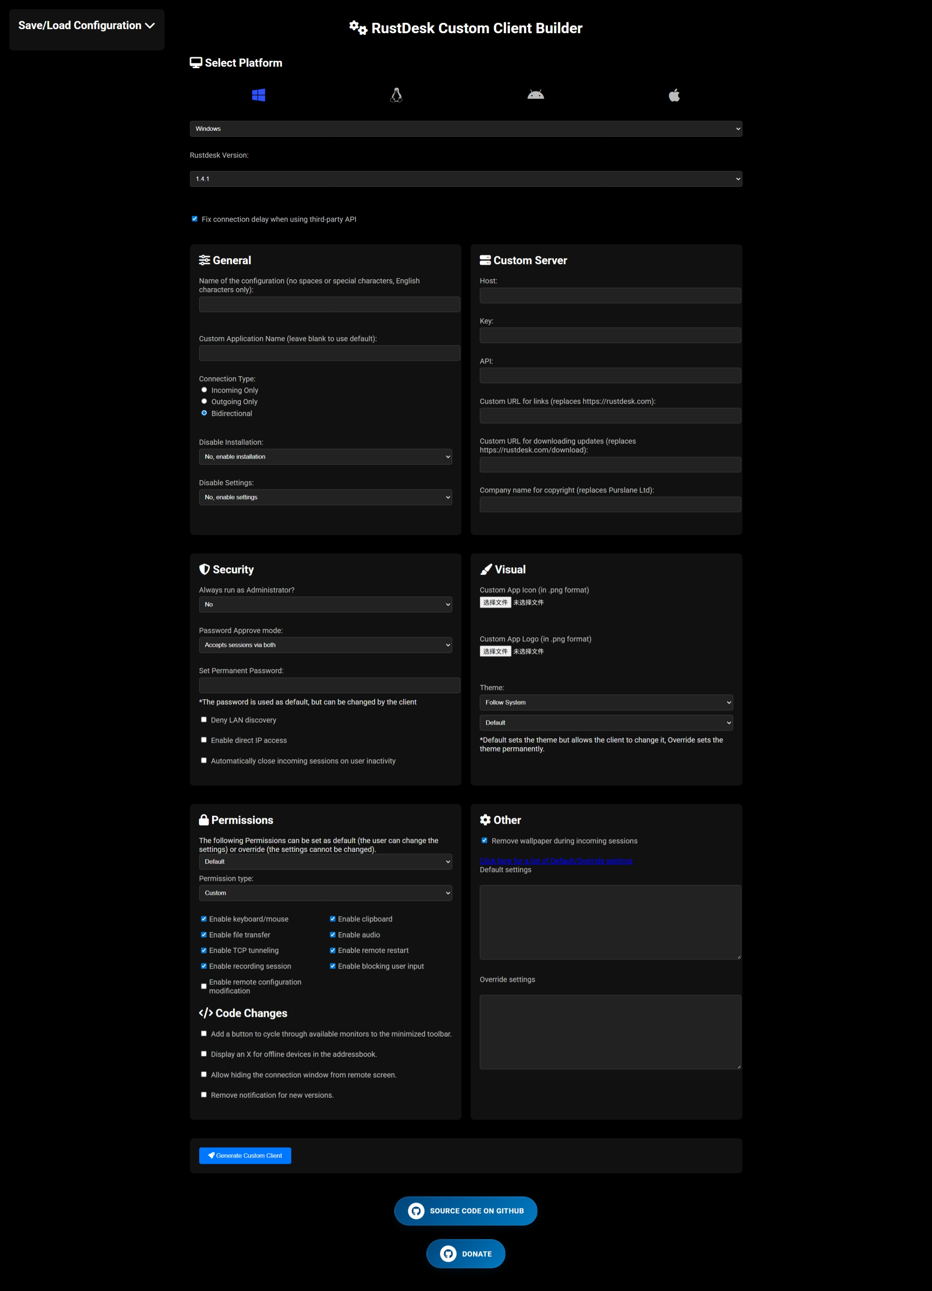This screenshot has width=932, height=1291.
Task: Click the Custom Server Host input field
Action: click(x=610, y=295)
